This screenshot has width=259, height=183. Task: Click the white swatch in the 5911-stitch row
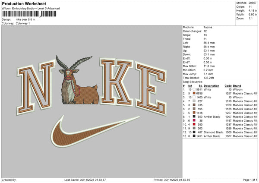tap(194, 89)
